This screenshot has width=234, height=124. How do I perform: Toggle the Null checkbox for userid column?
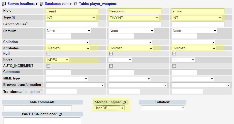coord(48,54)
